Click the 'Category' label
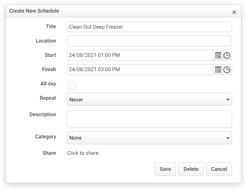The height and width of the screenshot is (189, 246). click(x=46, y=137)
